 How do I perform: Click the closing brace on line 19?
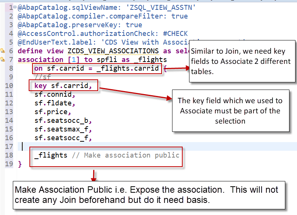[20, 164]
